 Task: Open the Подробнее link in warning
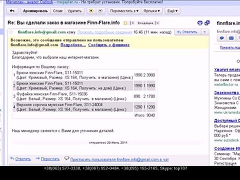tap(73, 45)
